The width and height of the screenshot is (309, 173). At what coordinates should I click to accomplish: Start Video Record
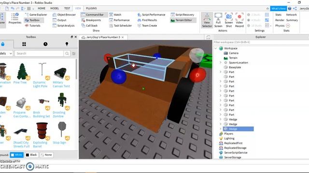(239, 20)
